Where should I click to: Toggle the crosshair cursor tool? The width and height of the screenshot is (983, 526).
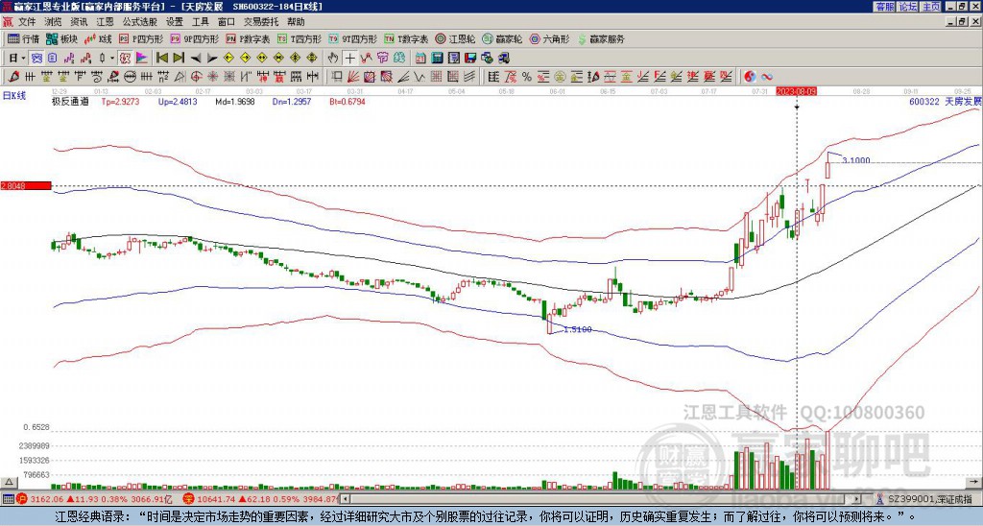(349, 59)
